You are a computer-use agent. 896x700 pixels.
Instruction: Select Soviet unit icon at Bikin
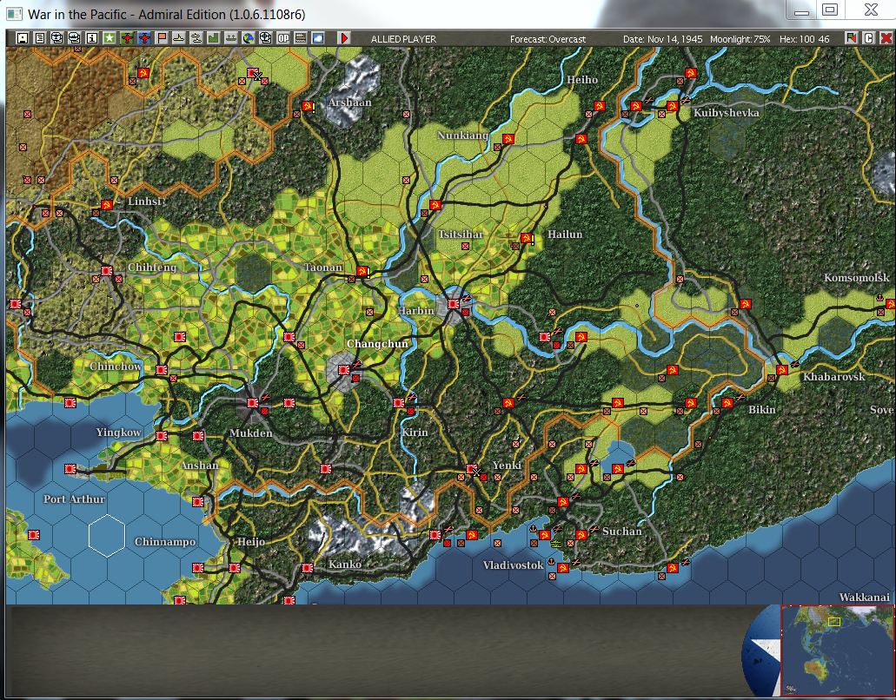point(727,402)
